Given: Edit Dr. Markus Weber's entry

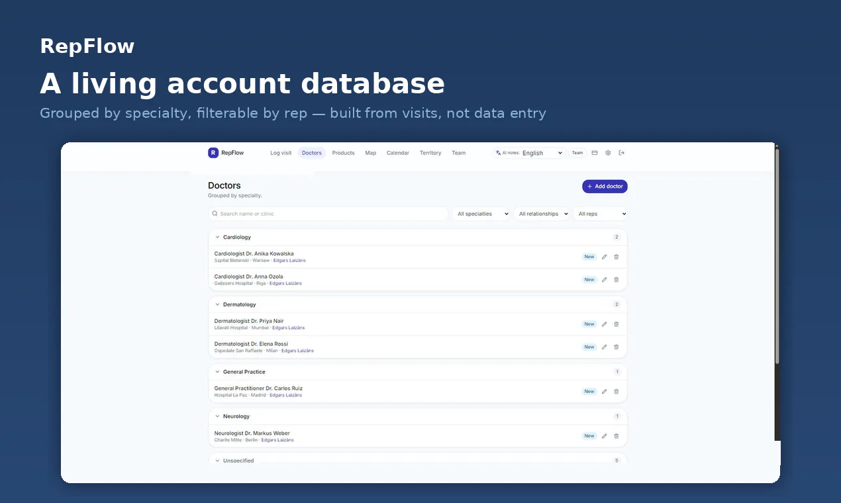Looking at the screenshot, I should pos(604,436).
